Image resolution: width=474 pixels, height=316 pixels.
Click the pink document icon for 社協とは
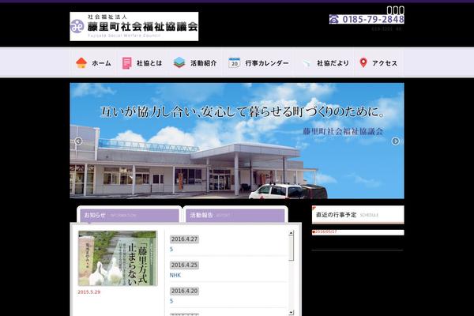(x=126, y=63)
